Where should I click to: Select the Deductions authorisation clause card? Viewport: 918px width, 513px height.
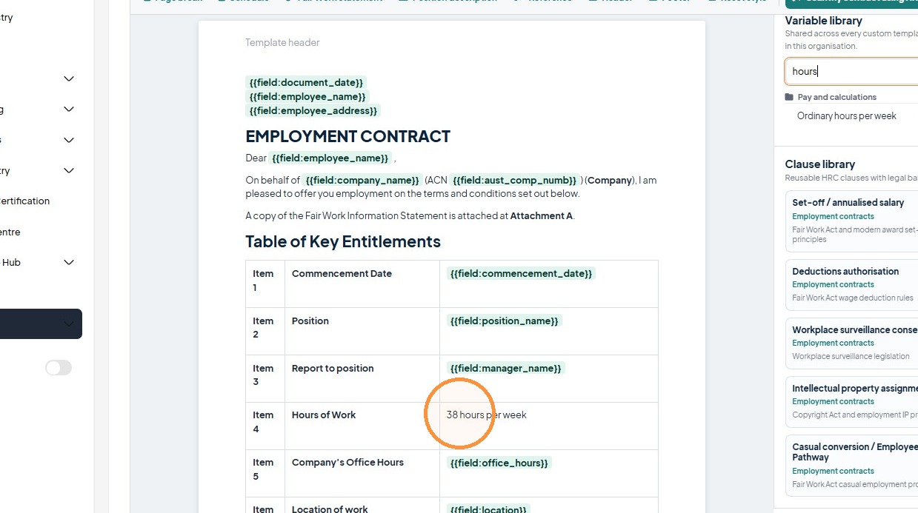(852, 285)
